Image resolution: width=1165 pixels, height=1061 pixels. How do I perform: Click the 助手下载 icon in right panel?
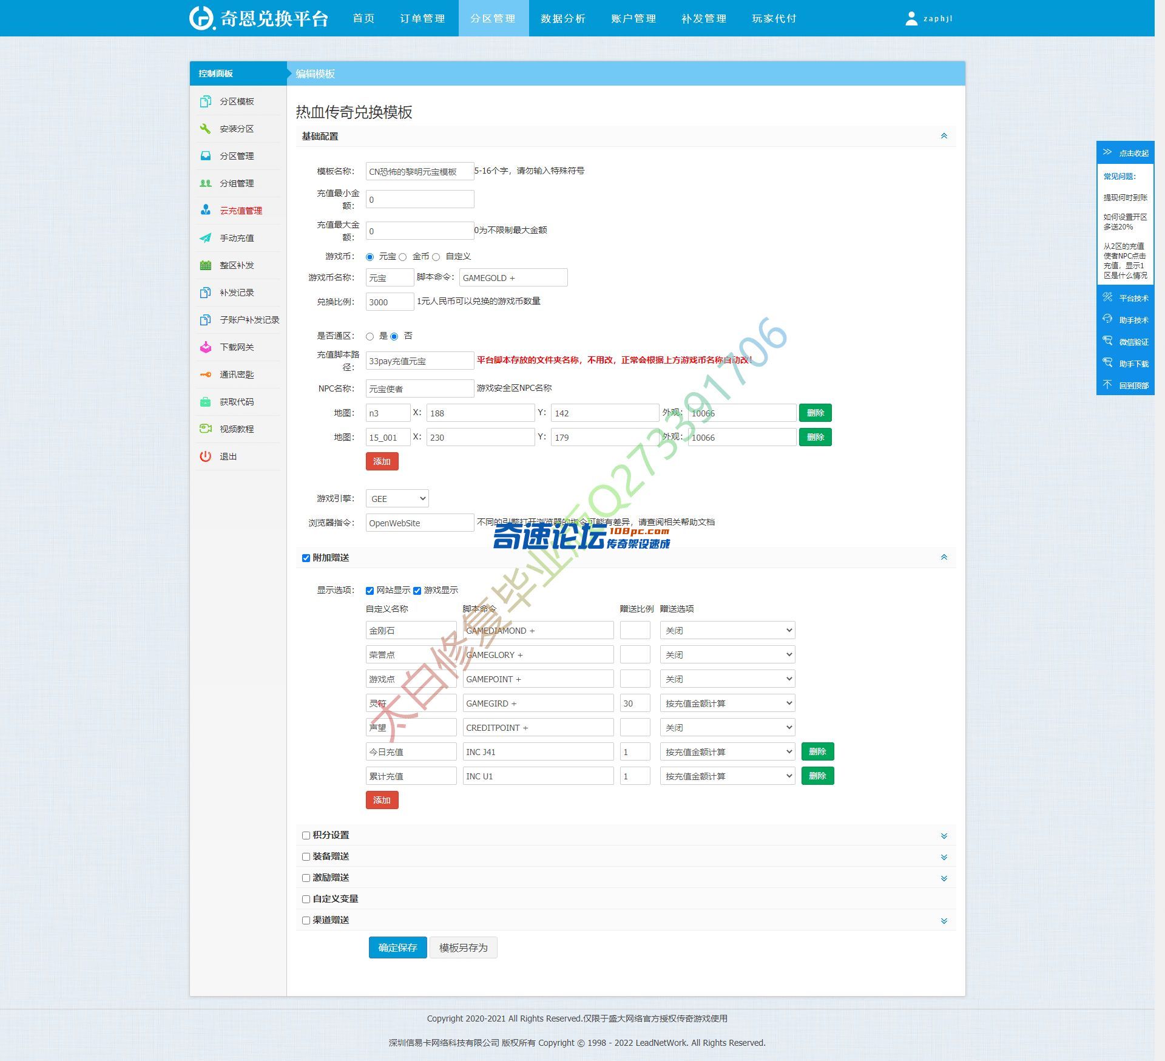point(1107,363)
